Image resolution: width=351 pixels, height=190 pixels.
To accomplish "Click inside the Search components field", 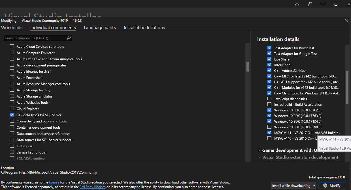I will 34,38.
